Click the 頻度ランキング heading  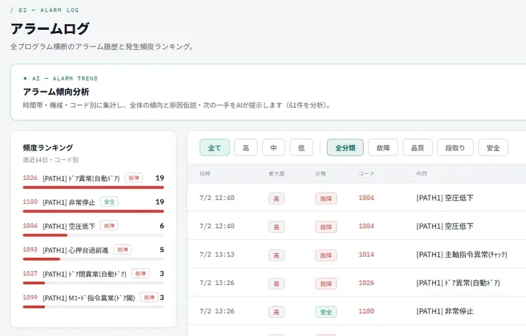tap(48, 147)
